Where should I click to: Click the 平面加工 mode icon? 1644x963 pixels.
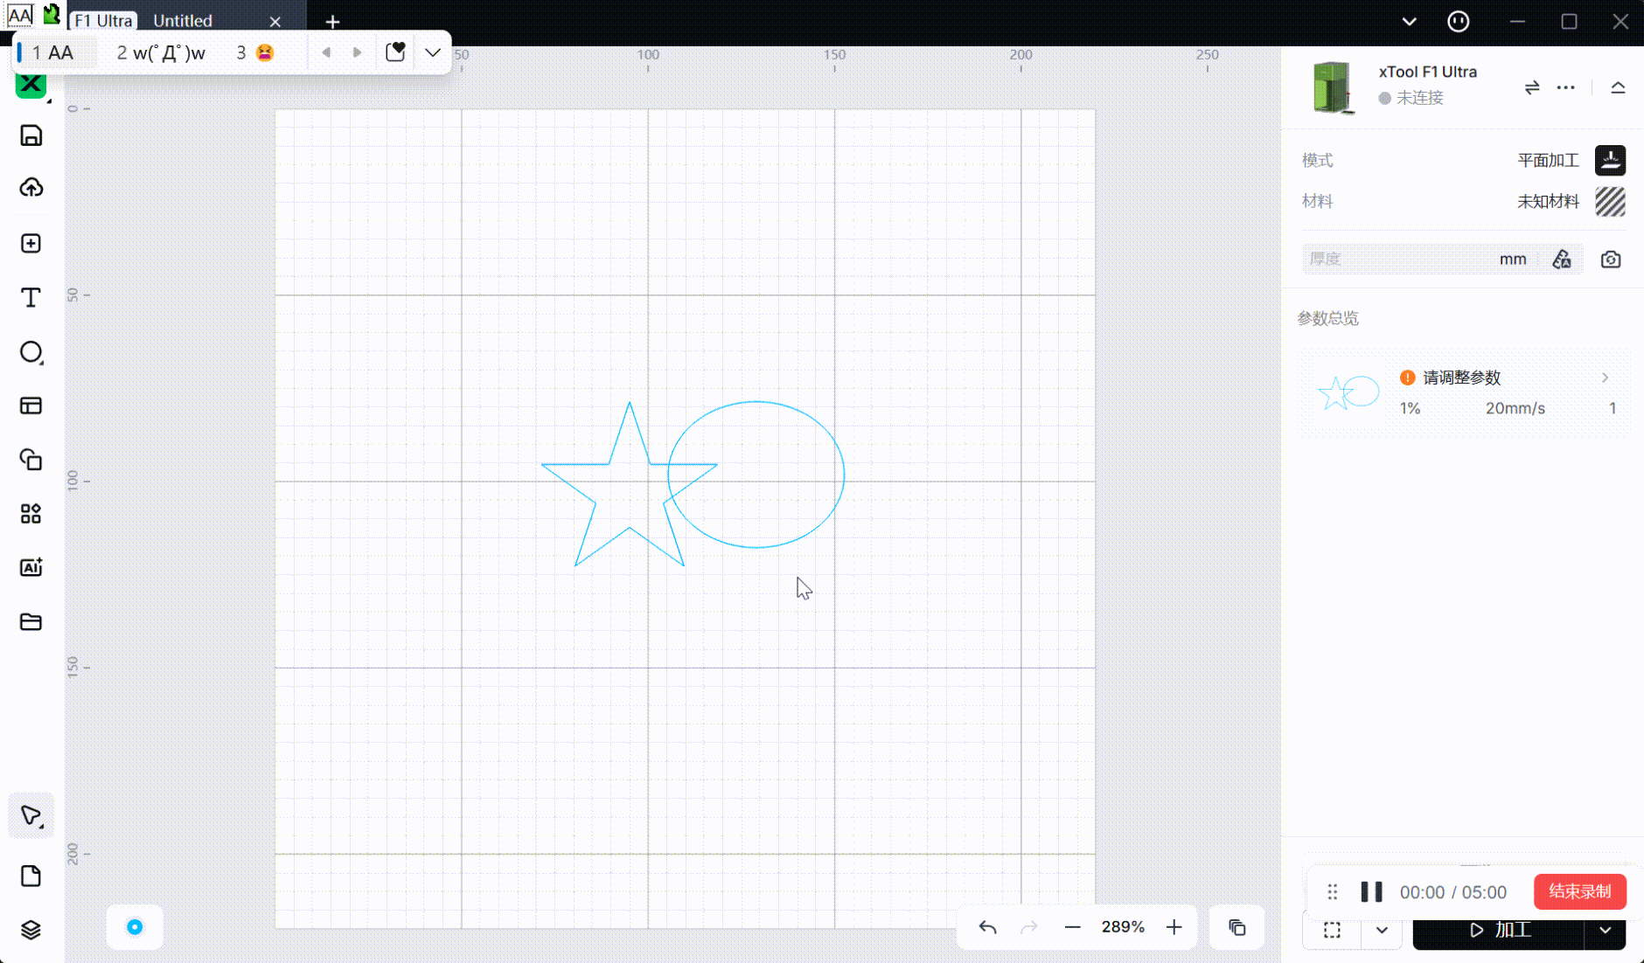pyautogui.click(x=1610, y=160)
